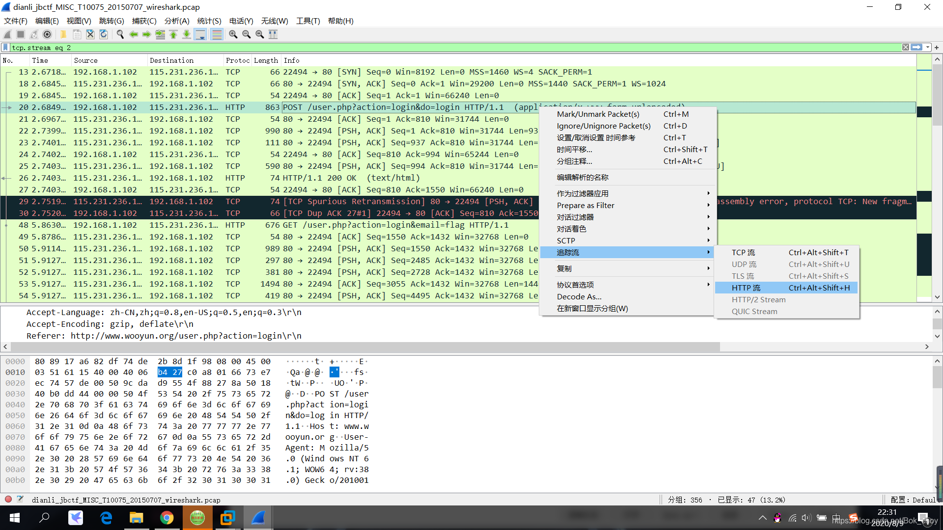This screenshot has height=530, width=943.
Task: Clear the display filter
Action: (x=905, y=48)
